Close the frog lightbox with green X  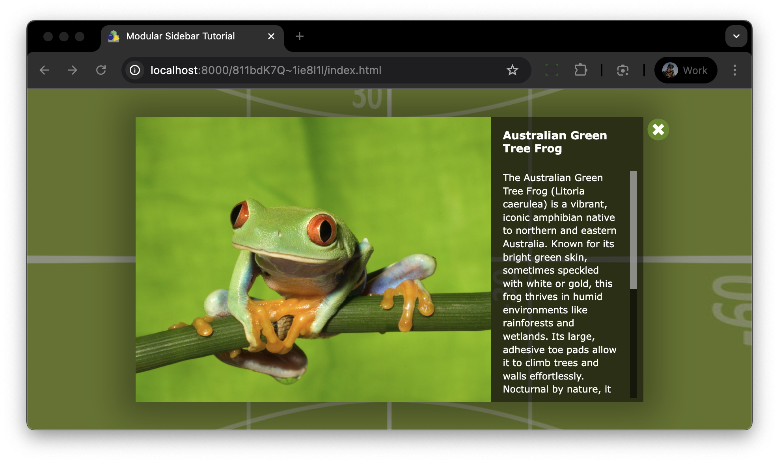[658, 130]
